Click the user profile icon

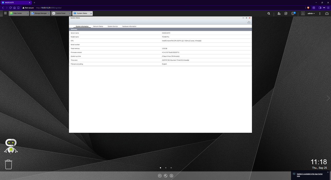(x=303, y=13)
